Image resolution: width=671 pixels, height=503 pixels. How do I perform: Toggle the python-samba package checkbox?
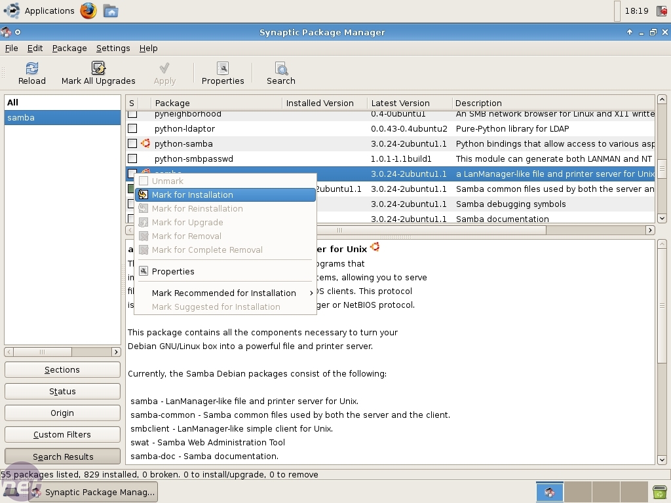tap(132, 143)
